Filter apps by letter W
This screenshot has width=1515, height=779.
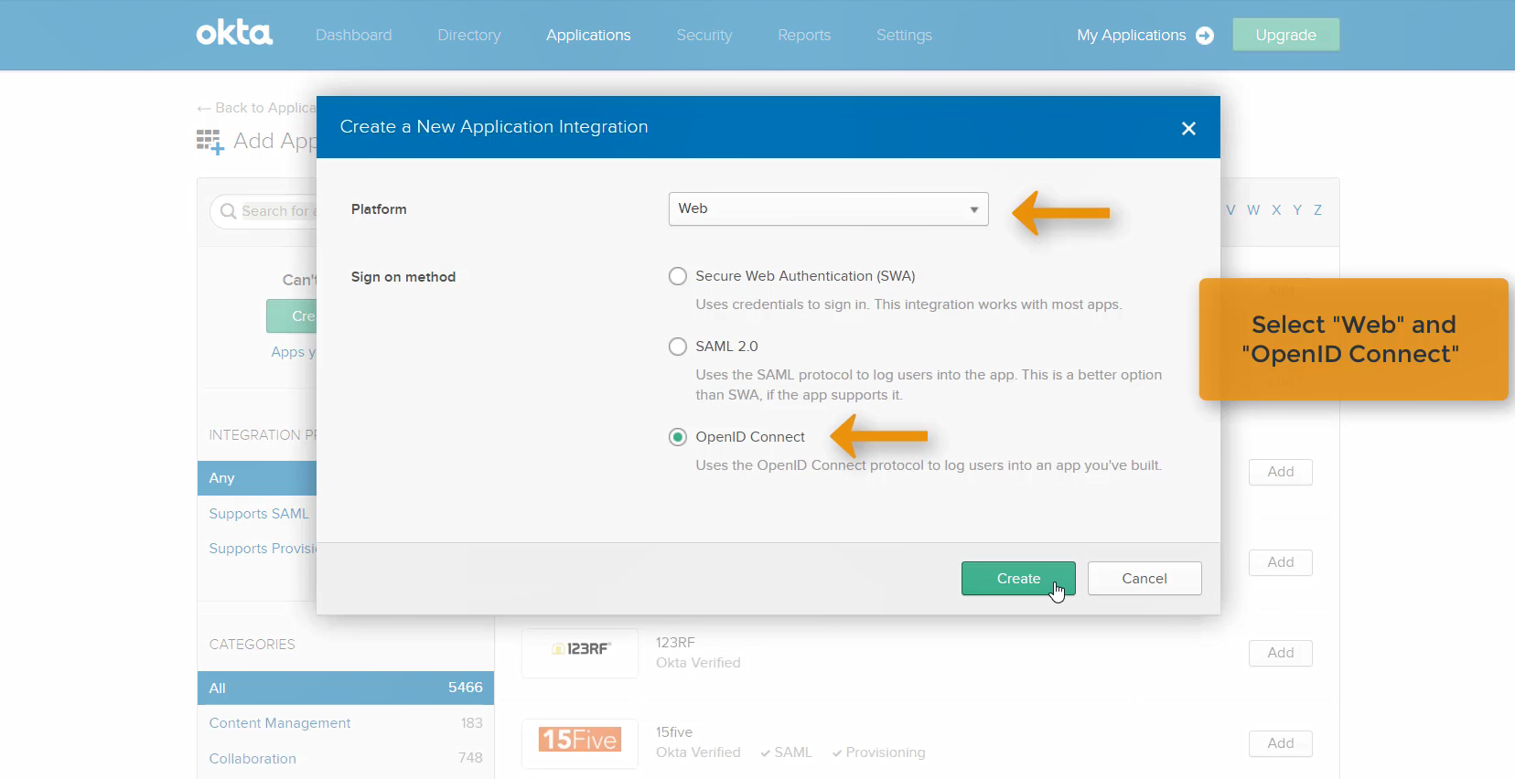pyautogui.click(x=1253, y=210)
